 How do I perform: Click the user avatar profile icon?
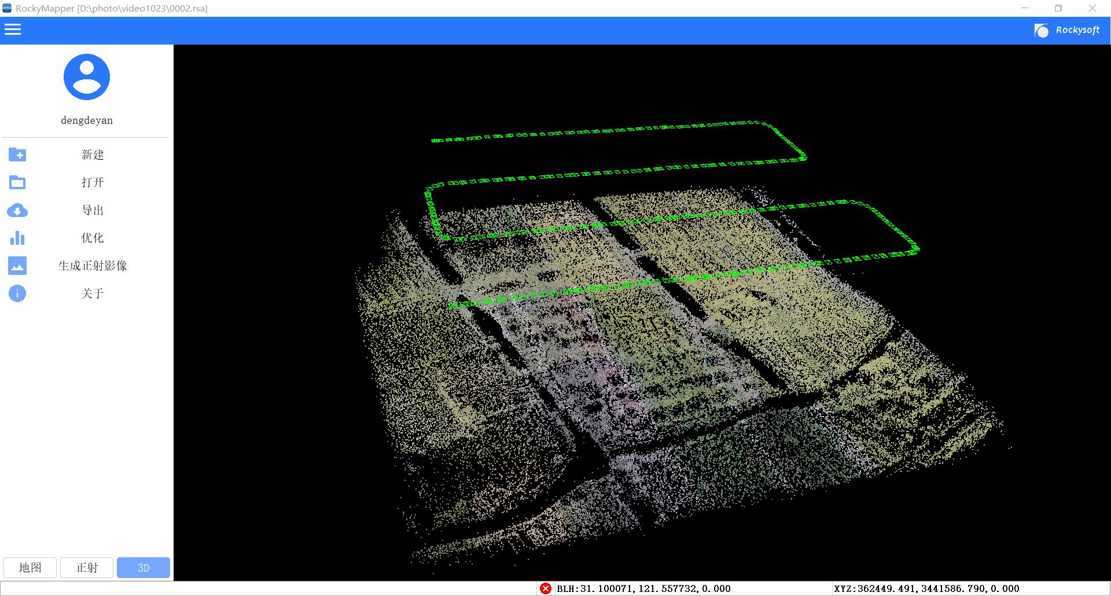[x=87, y=77]
